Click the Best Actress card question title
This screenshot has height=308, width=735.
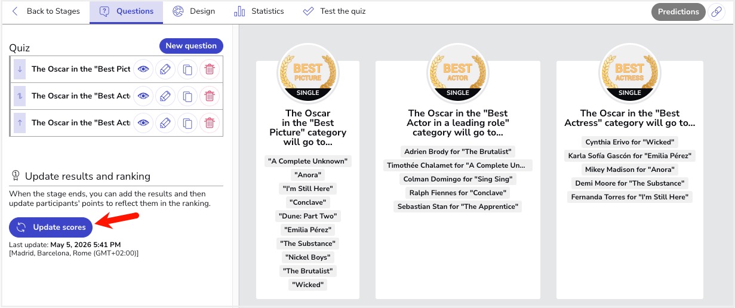[630, 118]
